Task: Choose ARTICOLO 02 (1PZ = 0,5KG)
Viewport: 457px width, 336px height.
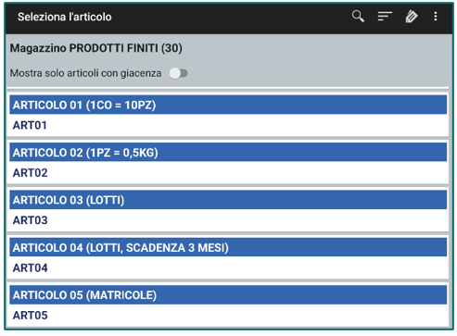Action: pyautogui.click(x=228, y=153)
